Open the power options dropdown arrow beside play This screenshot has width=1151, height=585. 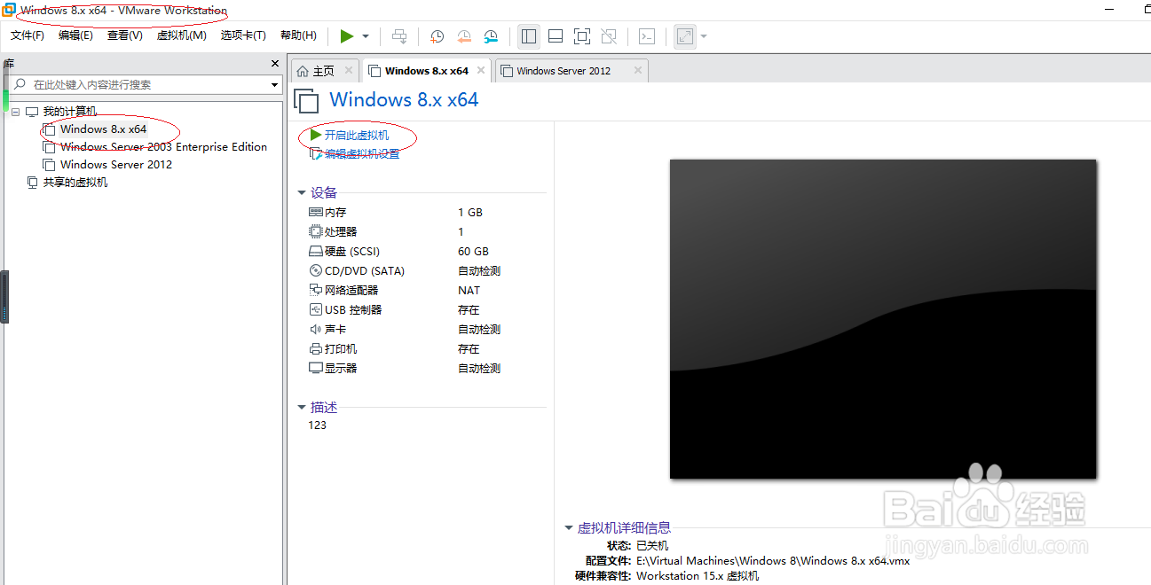[366, 36]
